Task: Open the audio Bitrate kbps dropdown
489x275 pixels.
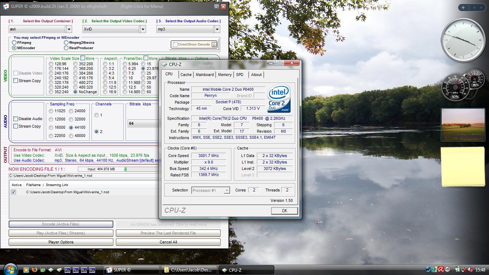Action: click(143, 123)
